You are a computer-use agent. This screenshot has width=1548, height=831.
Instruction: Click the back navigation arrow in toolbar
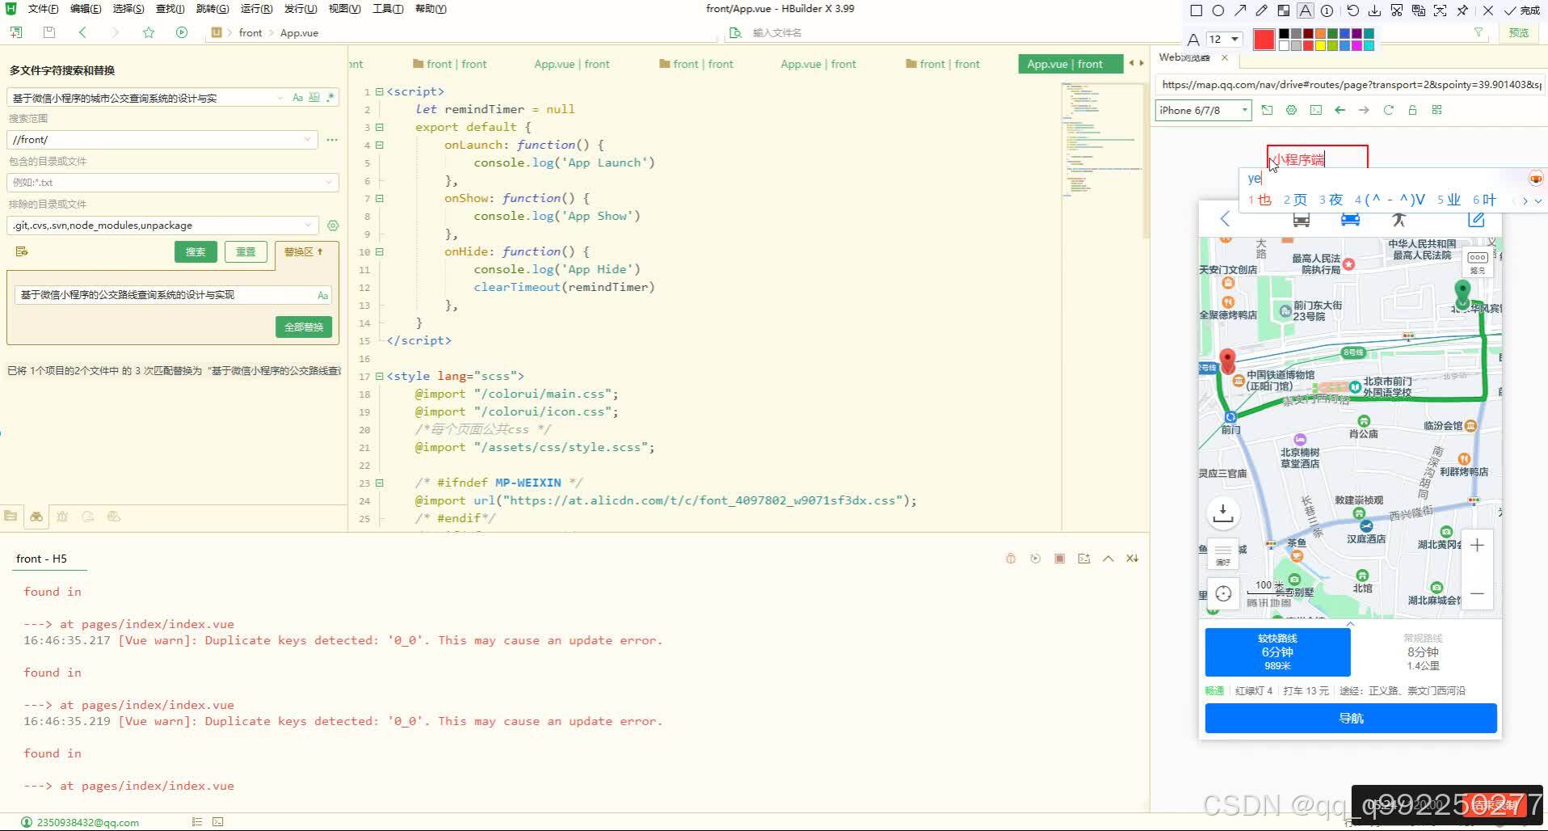coord(82,32)
